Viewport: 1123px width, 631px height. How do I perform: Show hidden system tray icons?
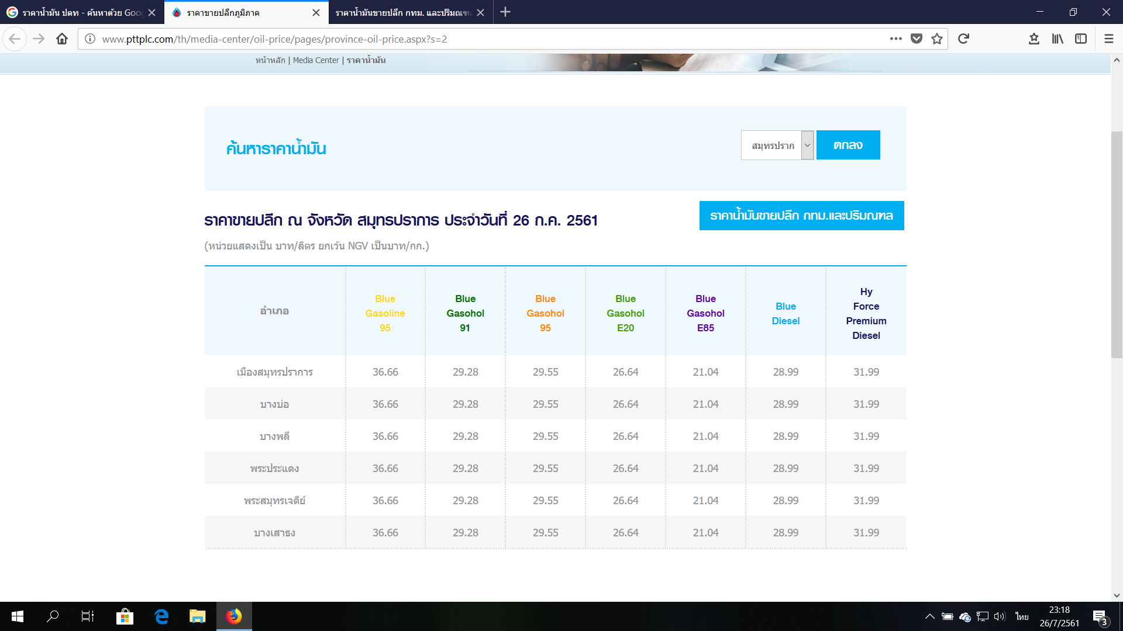(929, 616)
